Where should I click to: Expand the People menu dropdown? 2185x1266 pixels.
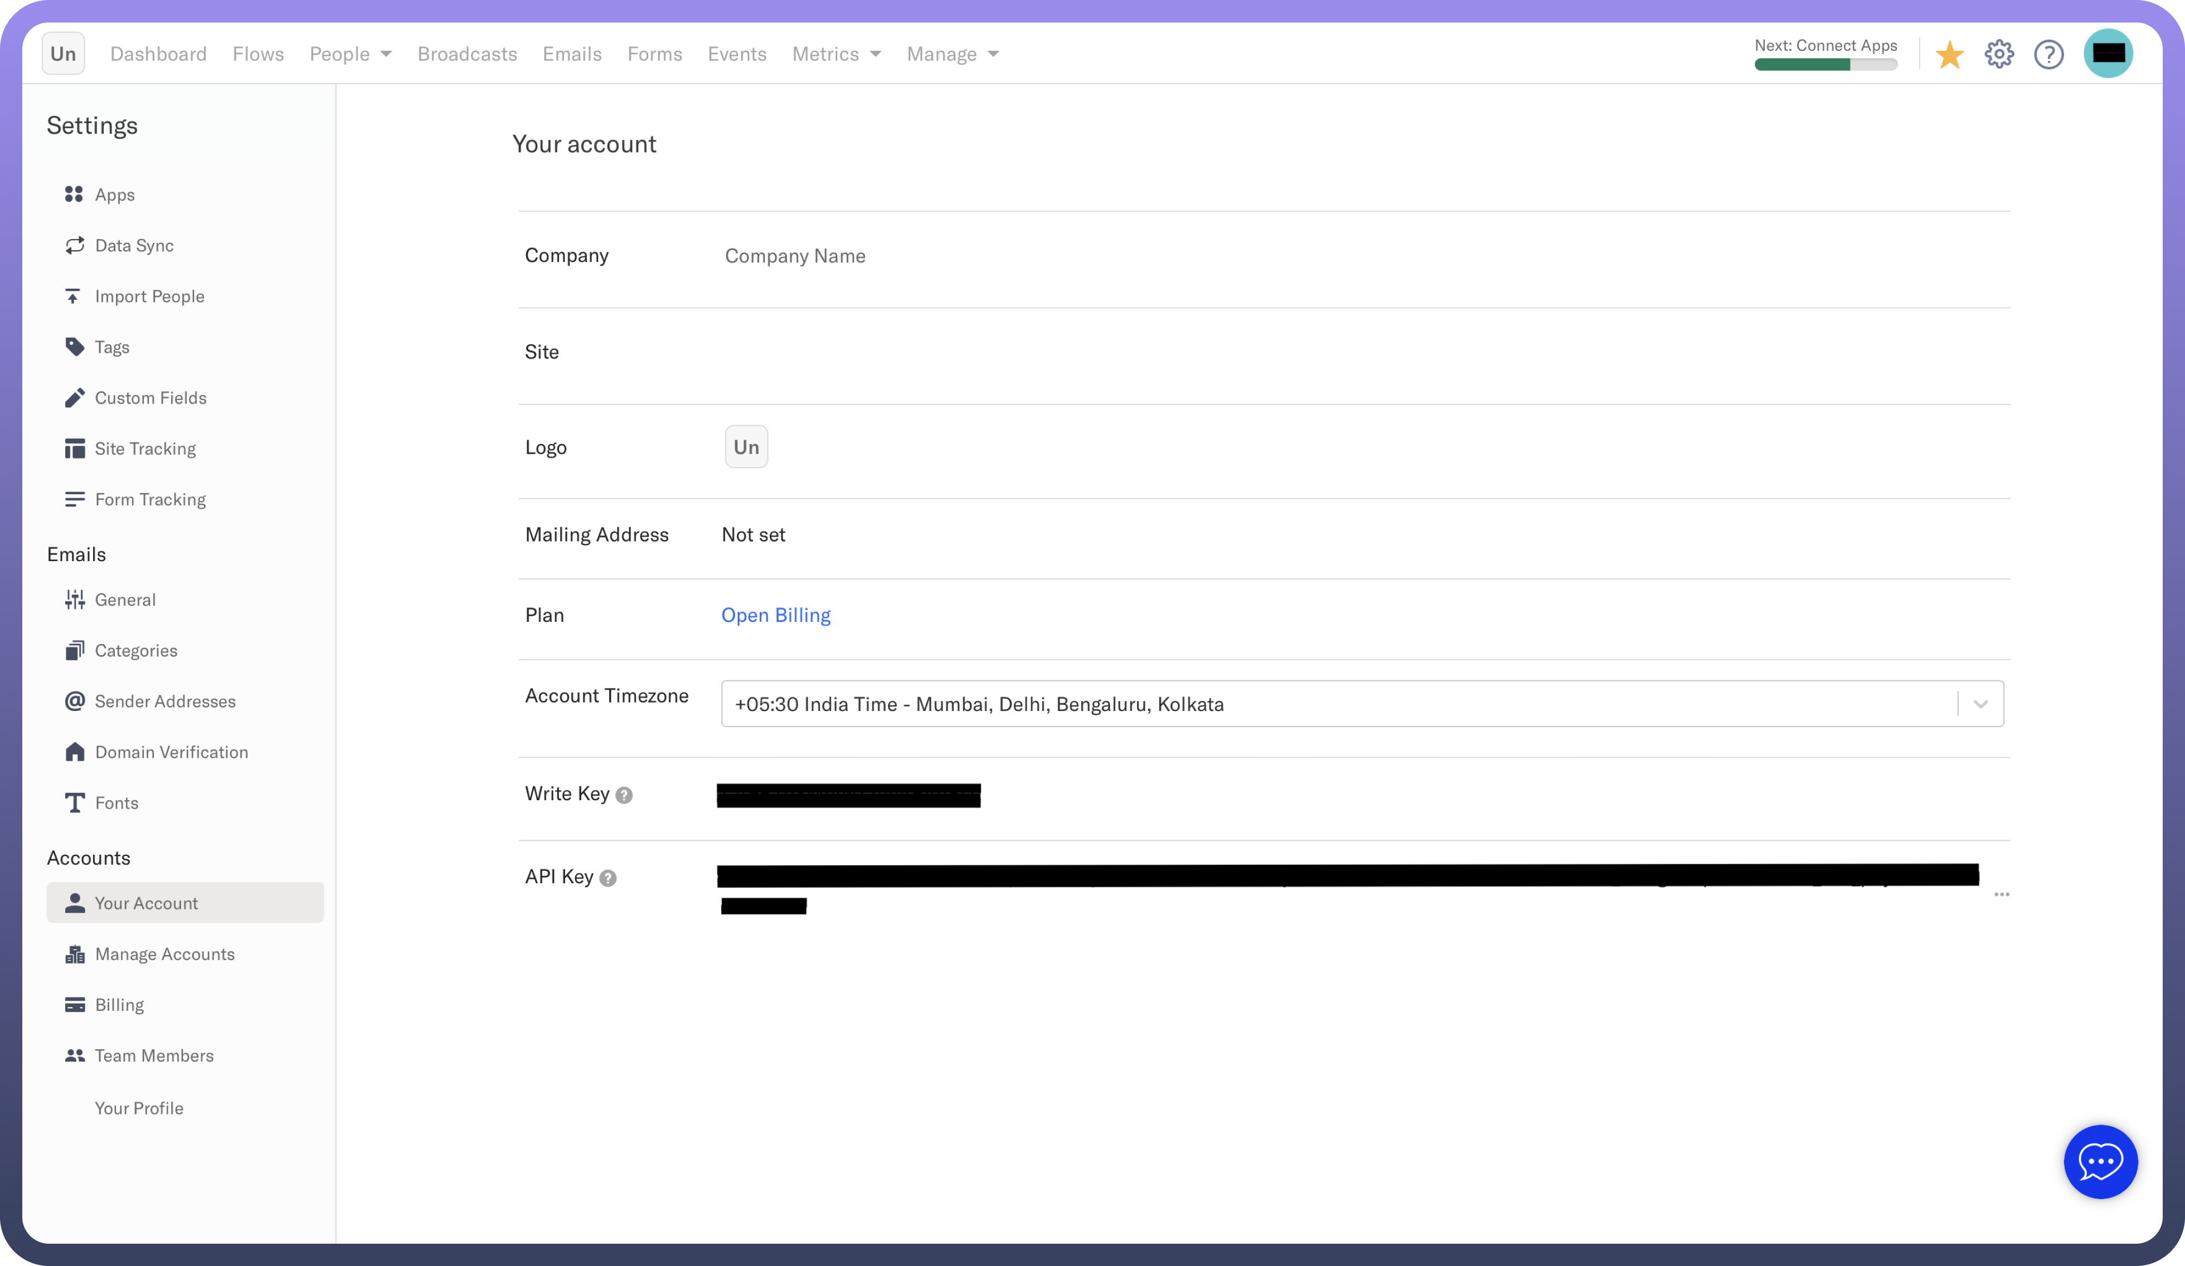[350, 53]
